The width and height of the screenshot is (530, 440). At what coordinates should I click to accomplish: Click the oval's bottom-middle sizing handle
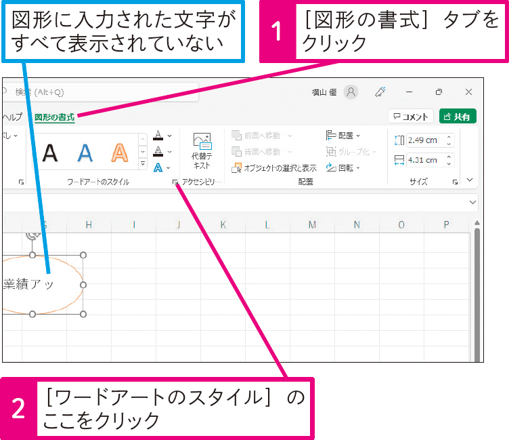pos(32,314)
